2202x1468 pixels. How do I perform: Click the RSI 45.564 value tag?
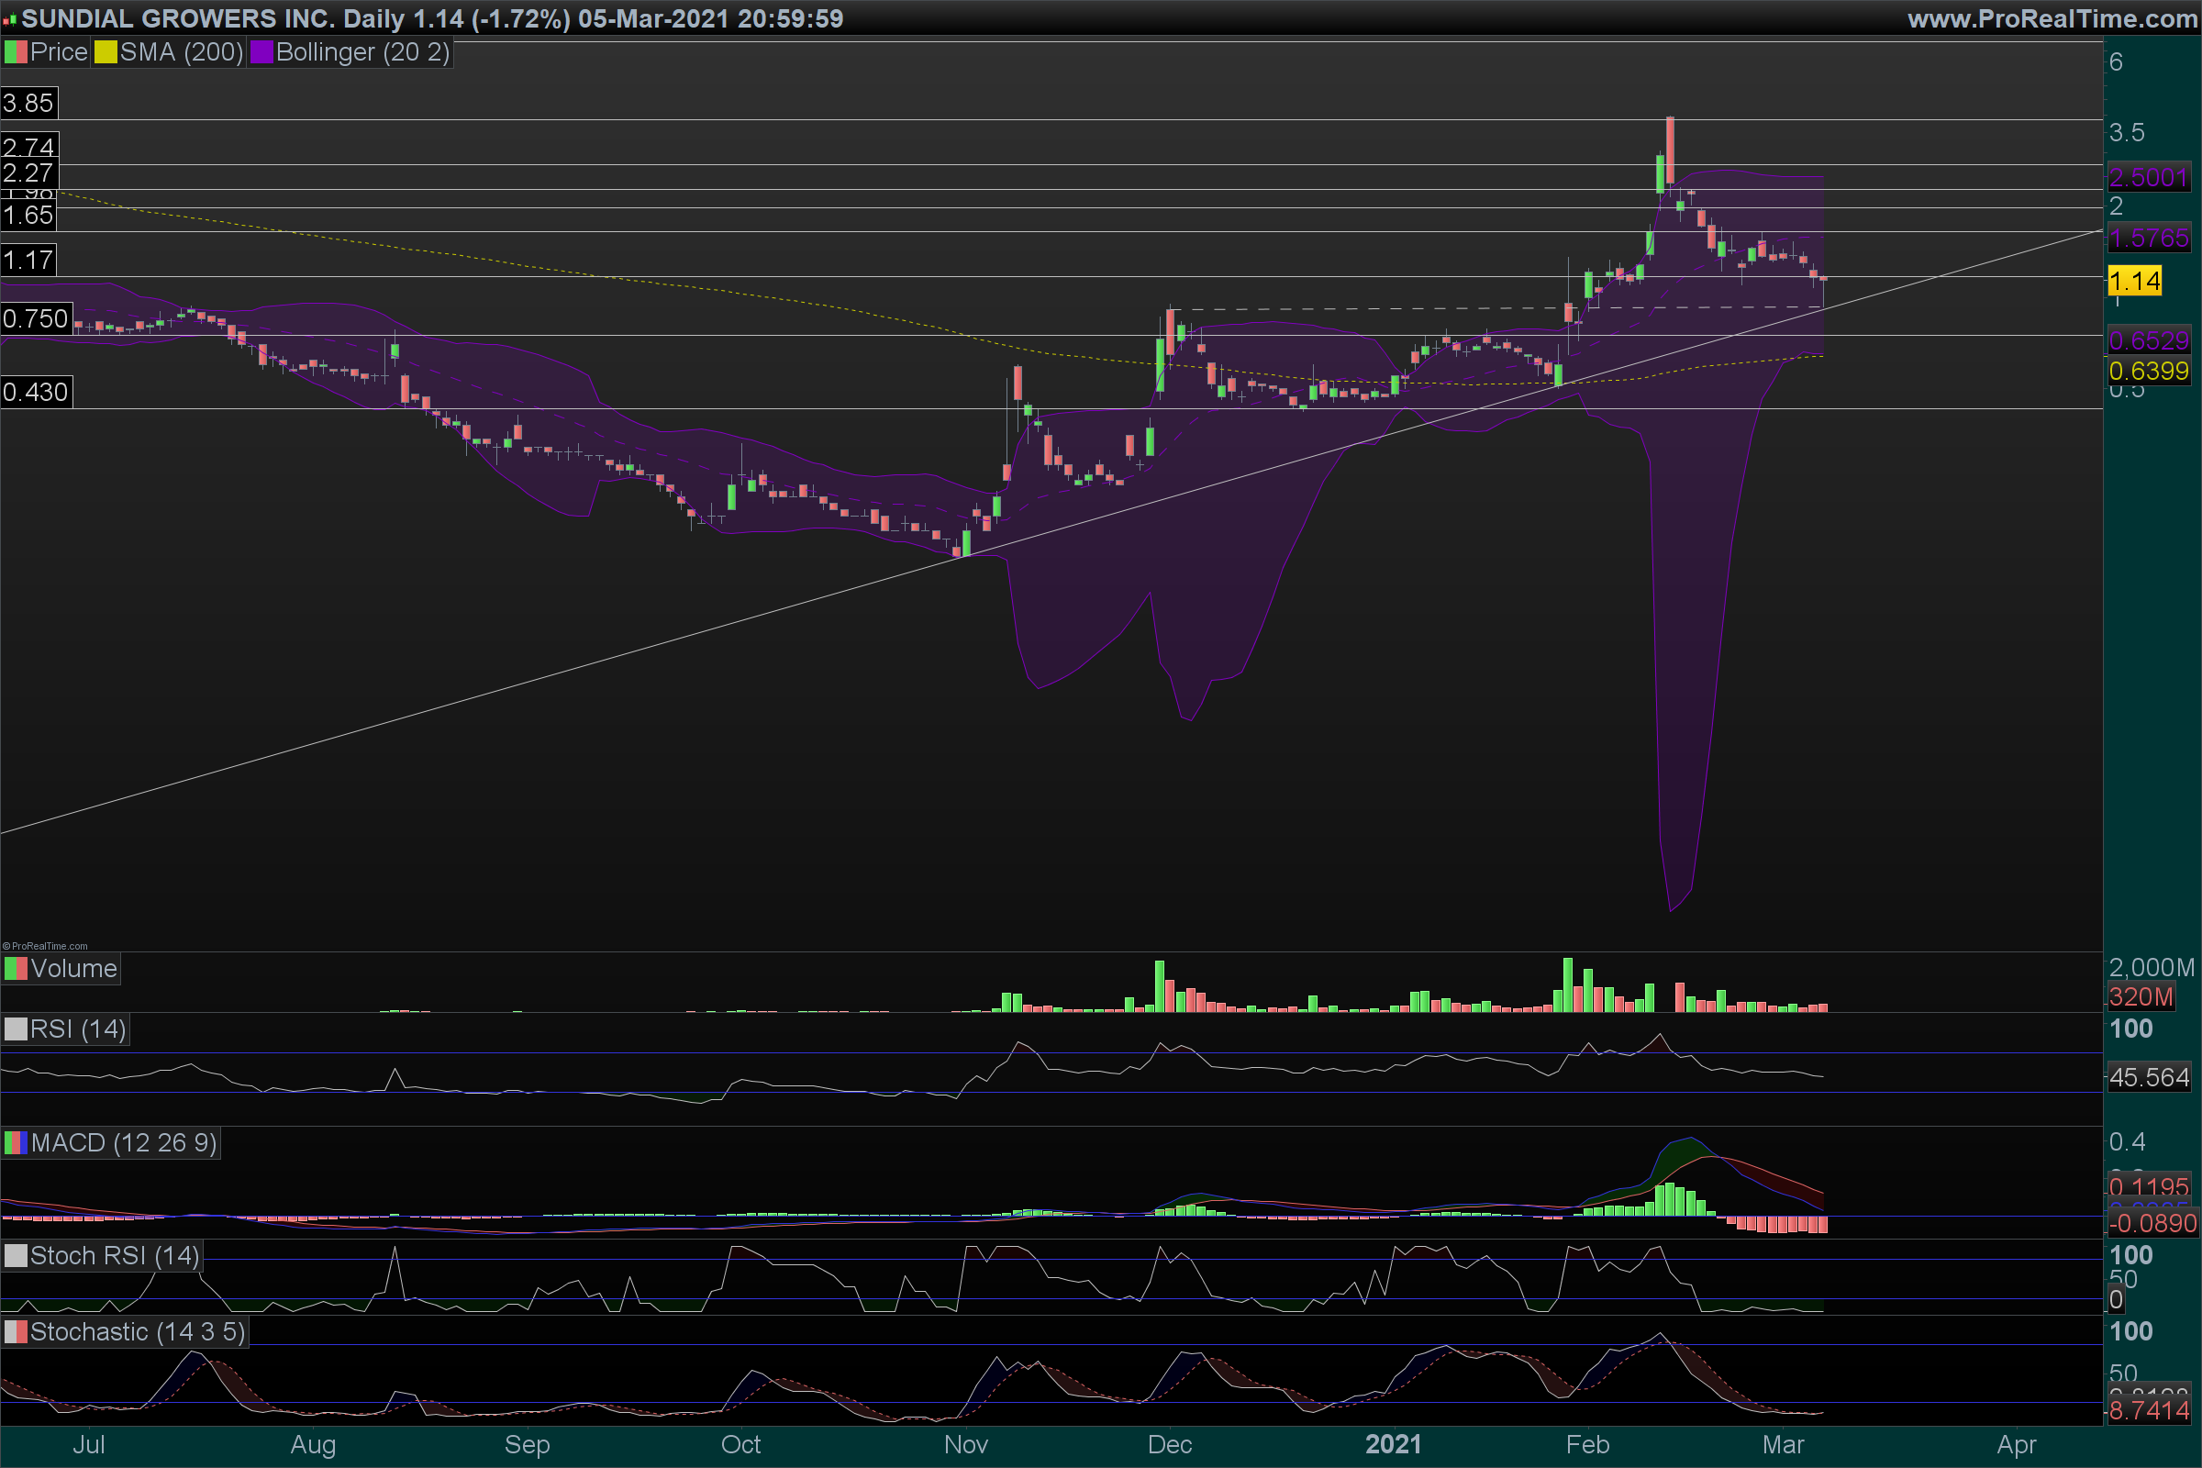pos(2149,1077)
